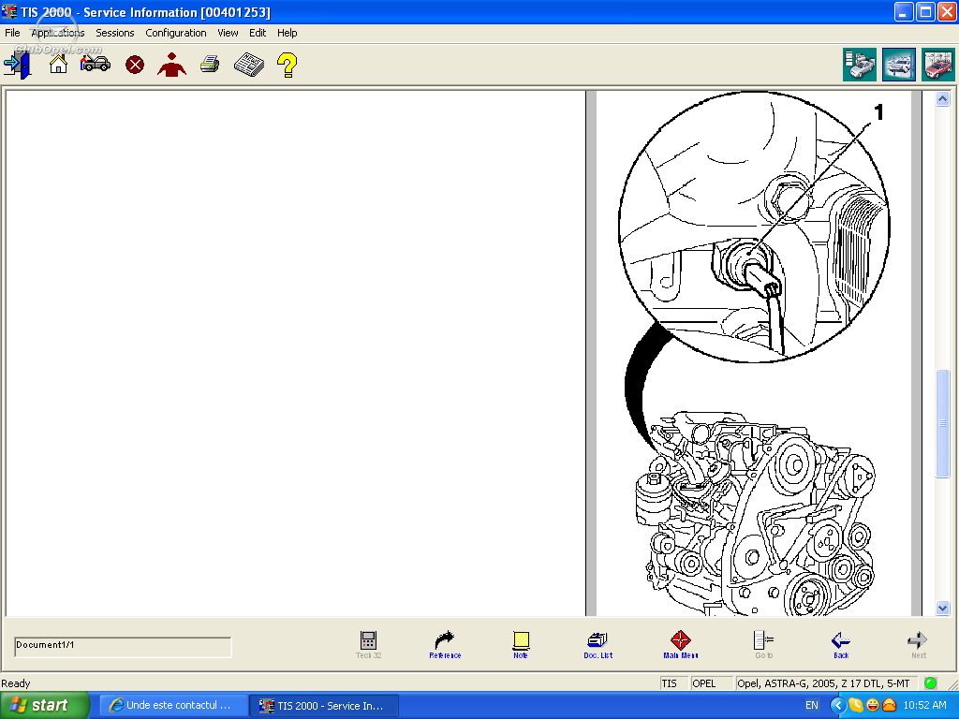Print document using the printer icon

click(x=210, y=65)
